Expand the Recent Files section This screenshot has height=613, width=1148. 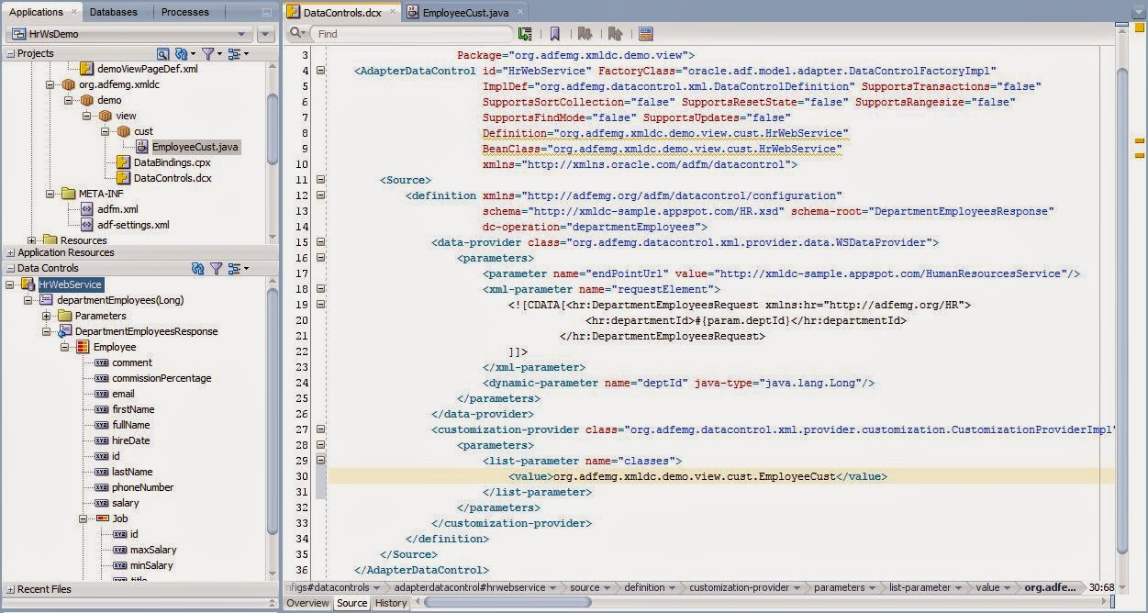(x=10, y=589)
